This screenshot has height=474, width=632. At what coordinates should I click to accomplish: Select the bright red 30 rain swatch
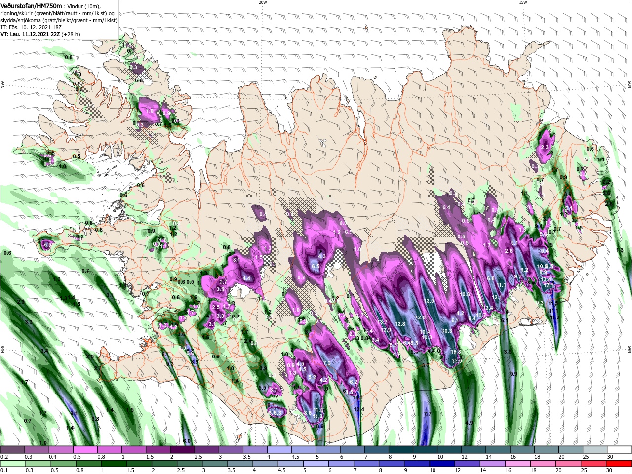(x=620, y=464)
